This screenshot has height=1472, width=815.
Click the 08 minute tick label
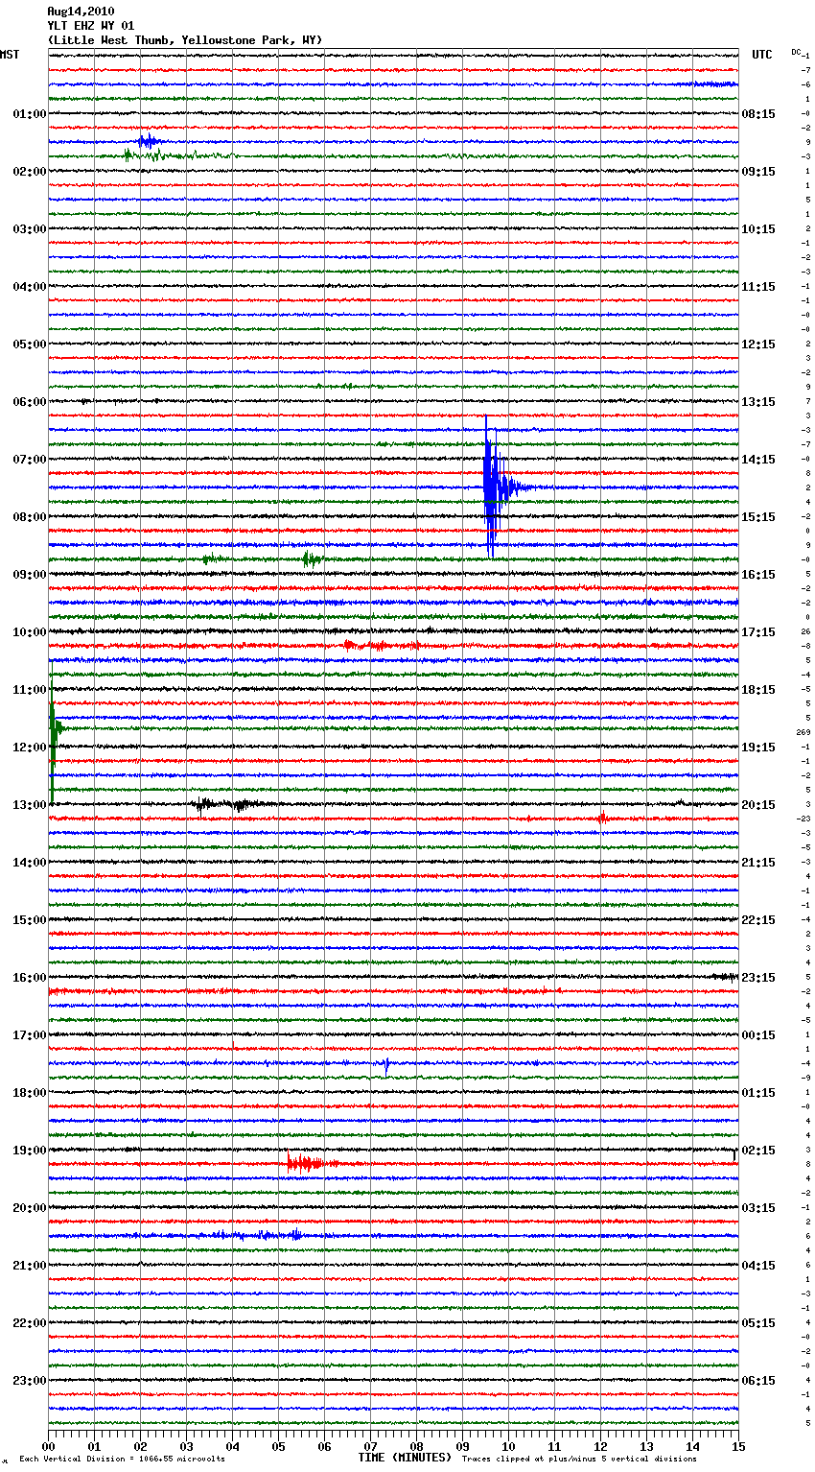click(x=417, y=1446)
